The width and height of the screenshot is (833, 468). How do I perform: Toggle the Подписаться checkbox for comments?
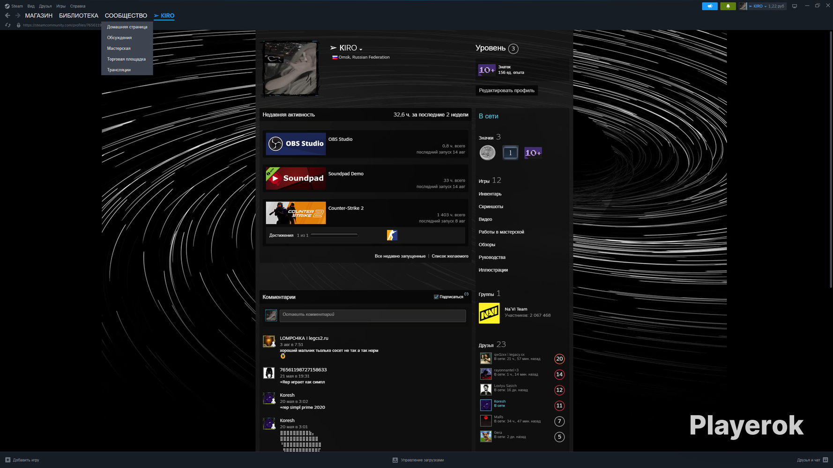click(x=436, y=297)
